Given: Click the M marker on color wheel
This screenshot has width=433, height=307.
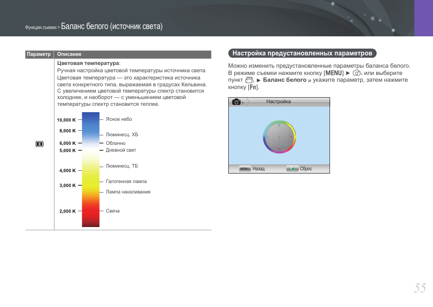Looking at the screenshot, I should 279,149.
